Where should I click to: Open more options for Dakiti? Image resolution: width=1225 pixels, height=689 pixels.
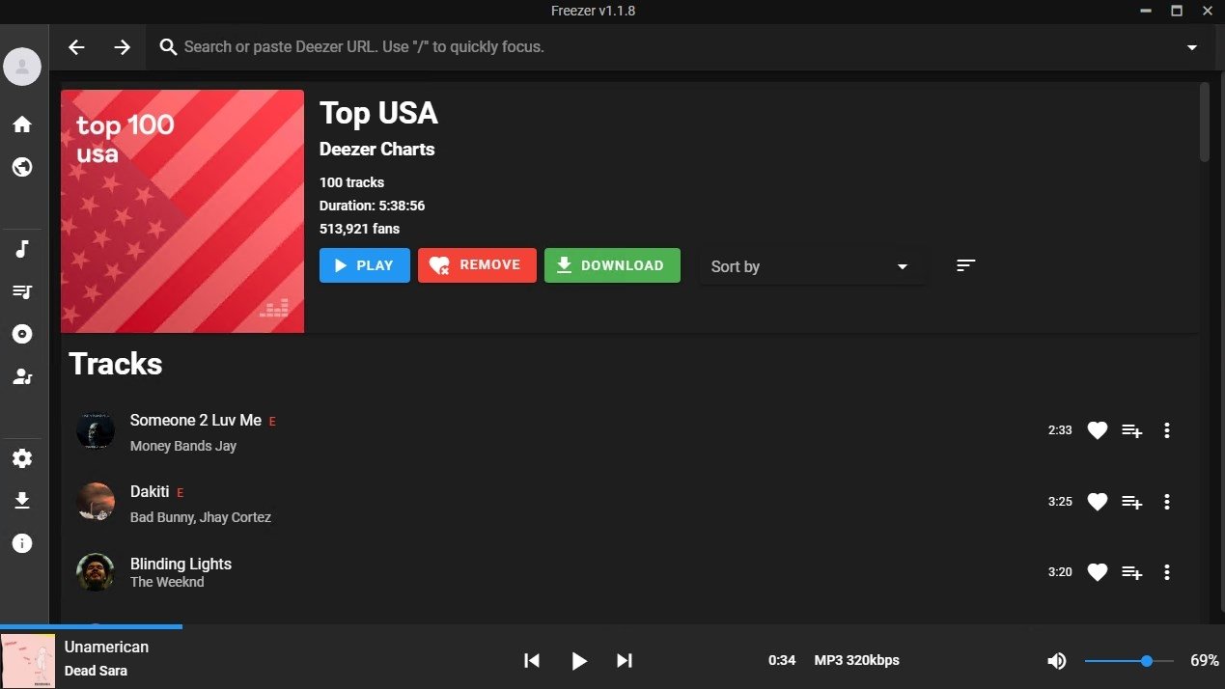point(1167,502)
